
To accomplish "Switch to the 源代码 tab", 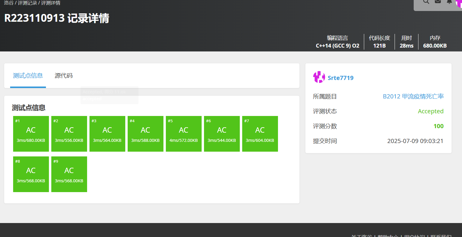I will click(64, 76).
